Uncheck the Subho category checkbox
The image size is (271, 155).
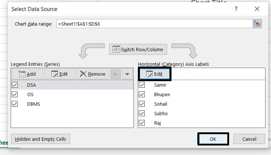pos(142,113)
